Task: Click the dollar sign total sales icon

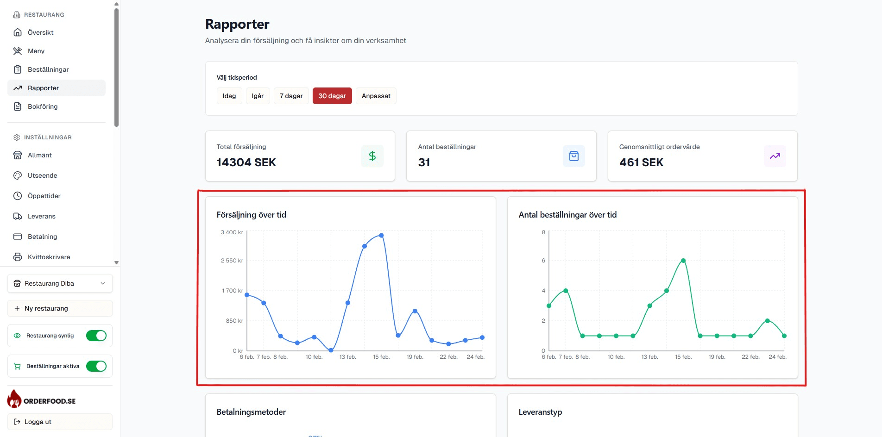Action: coord(372,156)
